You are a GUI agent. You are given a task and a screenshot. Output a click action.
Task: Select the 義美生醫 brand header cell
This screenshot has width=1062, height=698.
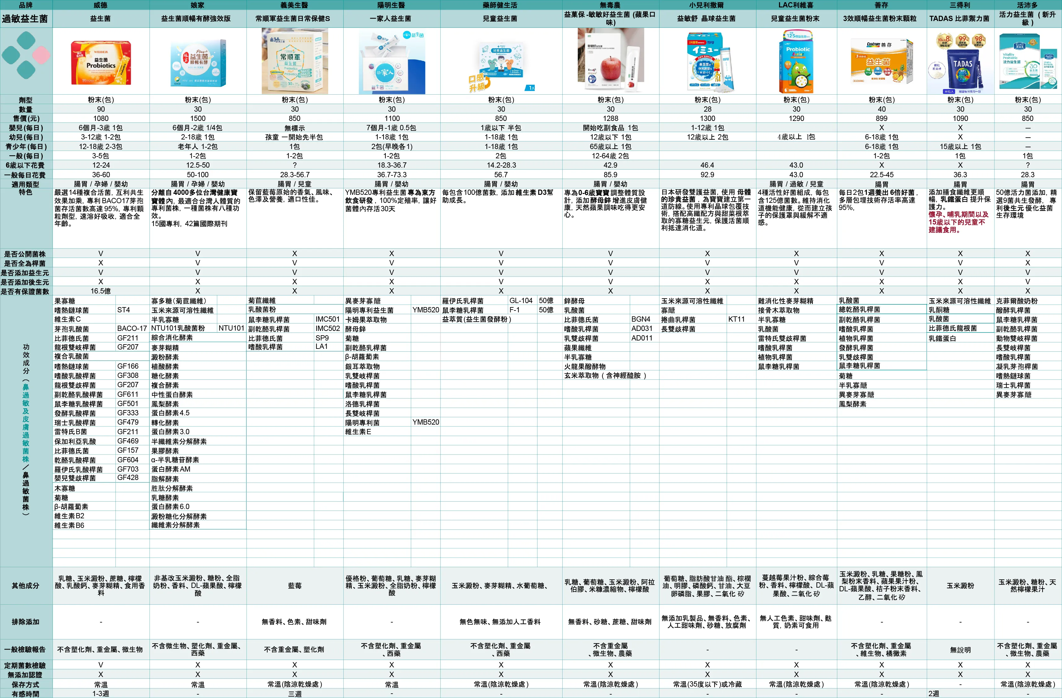click(x=295, y=5)
